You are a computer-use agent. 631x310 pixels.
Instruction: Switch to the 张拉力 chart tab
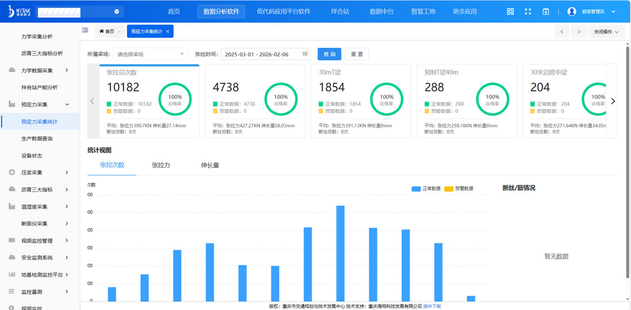click(x=161, y=165)
